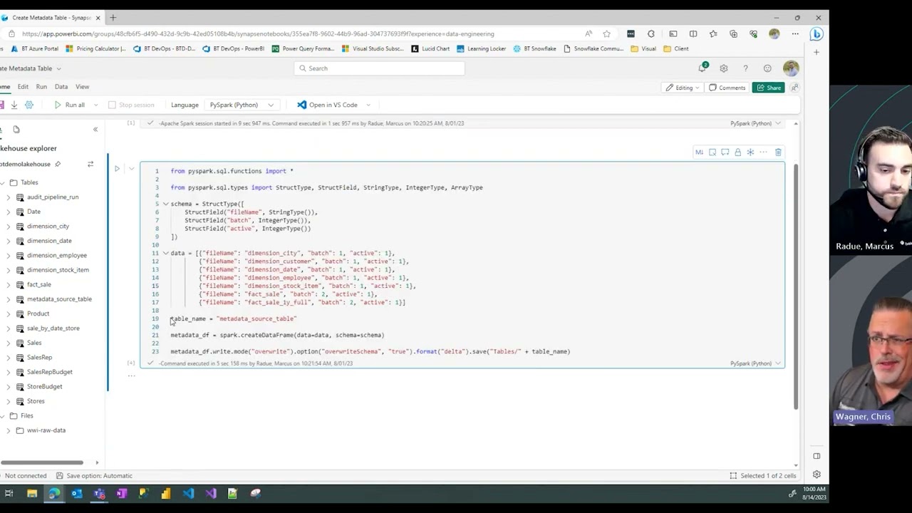
Task: Pin the default lakehouse icon
Action: [58, 164]
